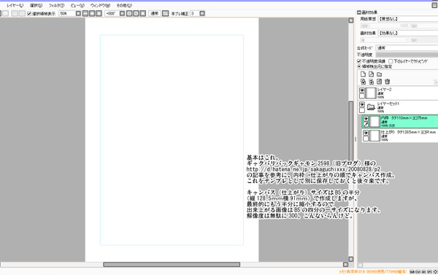This screenshot has height=275, width=438.
Task: Open the ビュー (View) menu
Action: click(77, 6)
